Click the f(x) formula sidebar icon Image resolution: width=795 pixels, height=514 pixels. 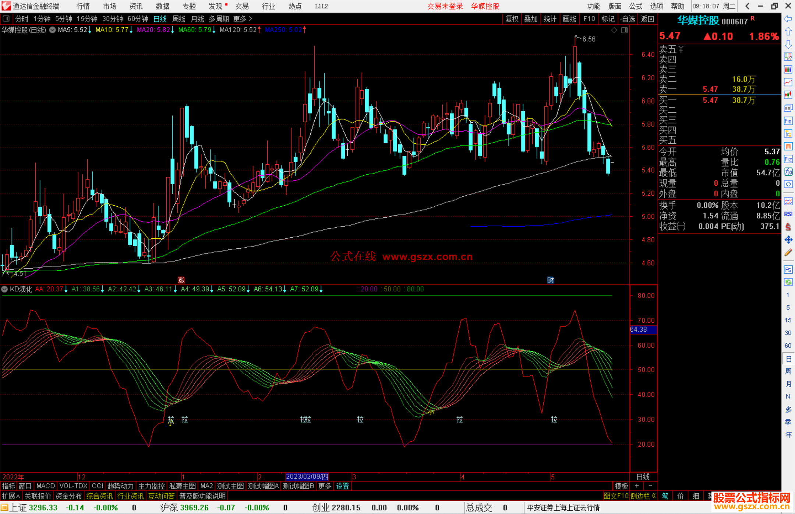[x=788, y=172]
